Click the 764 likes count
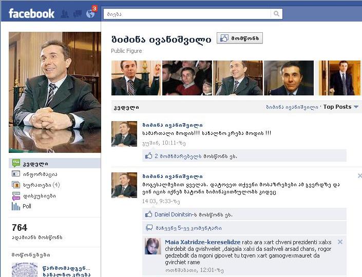 (20, 228)
